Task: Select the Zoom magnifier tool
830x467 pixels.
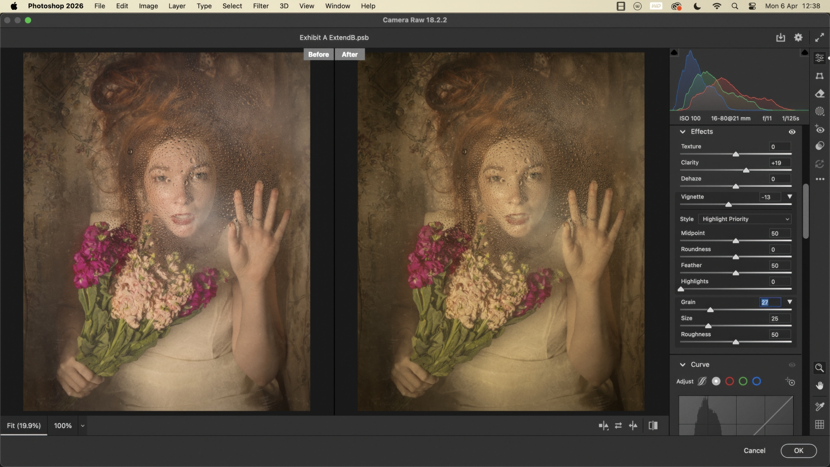Action: coord(819,368)
